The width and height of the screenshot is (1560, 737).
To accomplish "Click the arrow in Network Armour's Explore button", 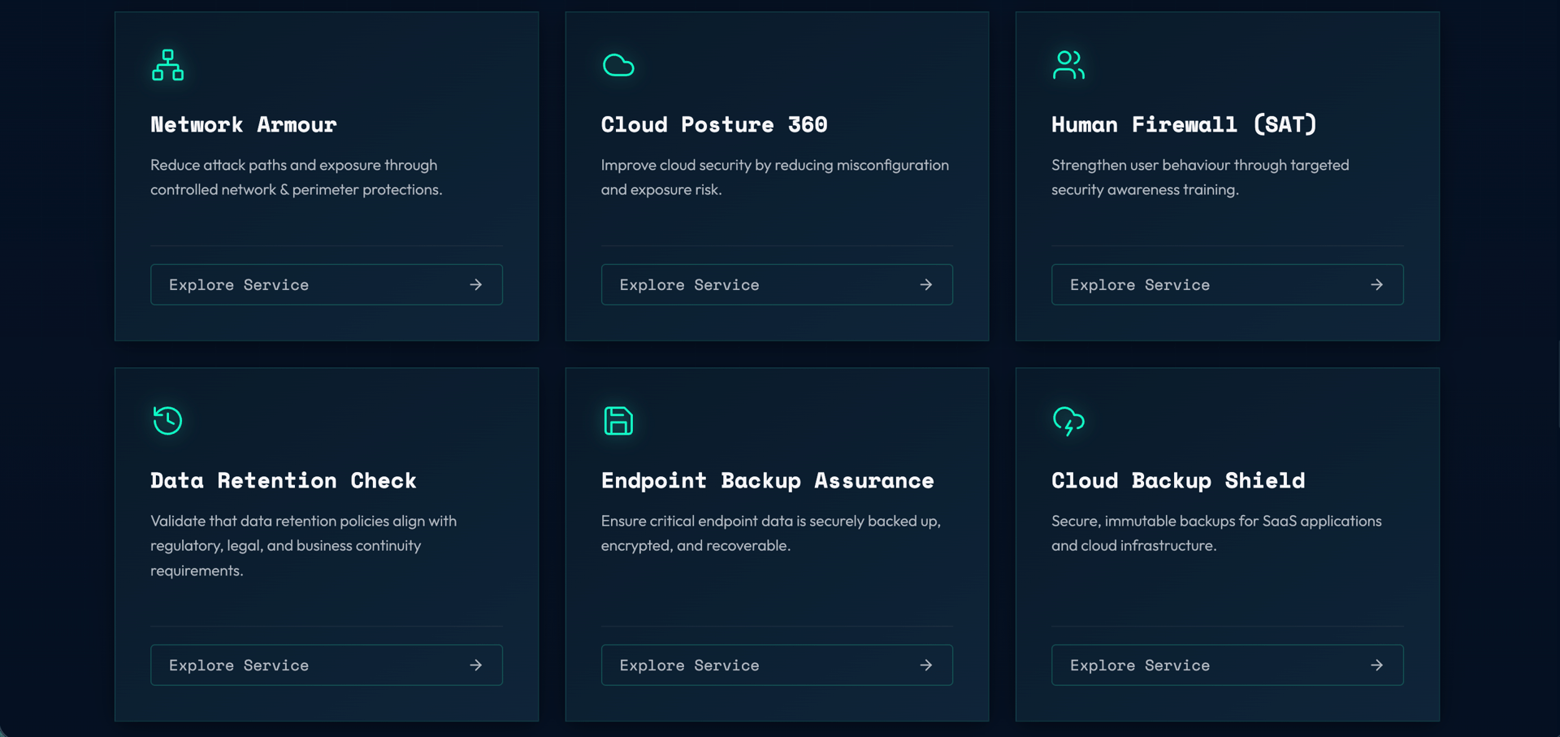I will [x=476, y=285].
